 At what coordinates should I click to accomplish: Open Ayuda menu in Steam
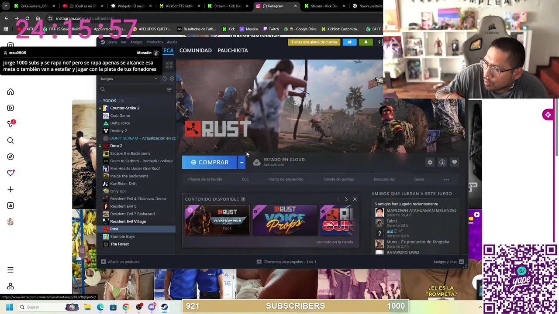pos(172,42)
